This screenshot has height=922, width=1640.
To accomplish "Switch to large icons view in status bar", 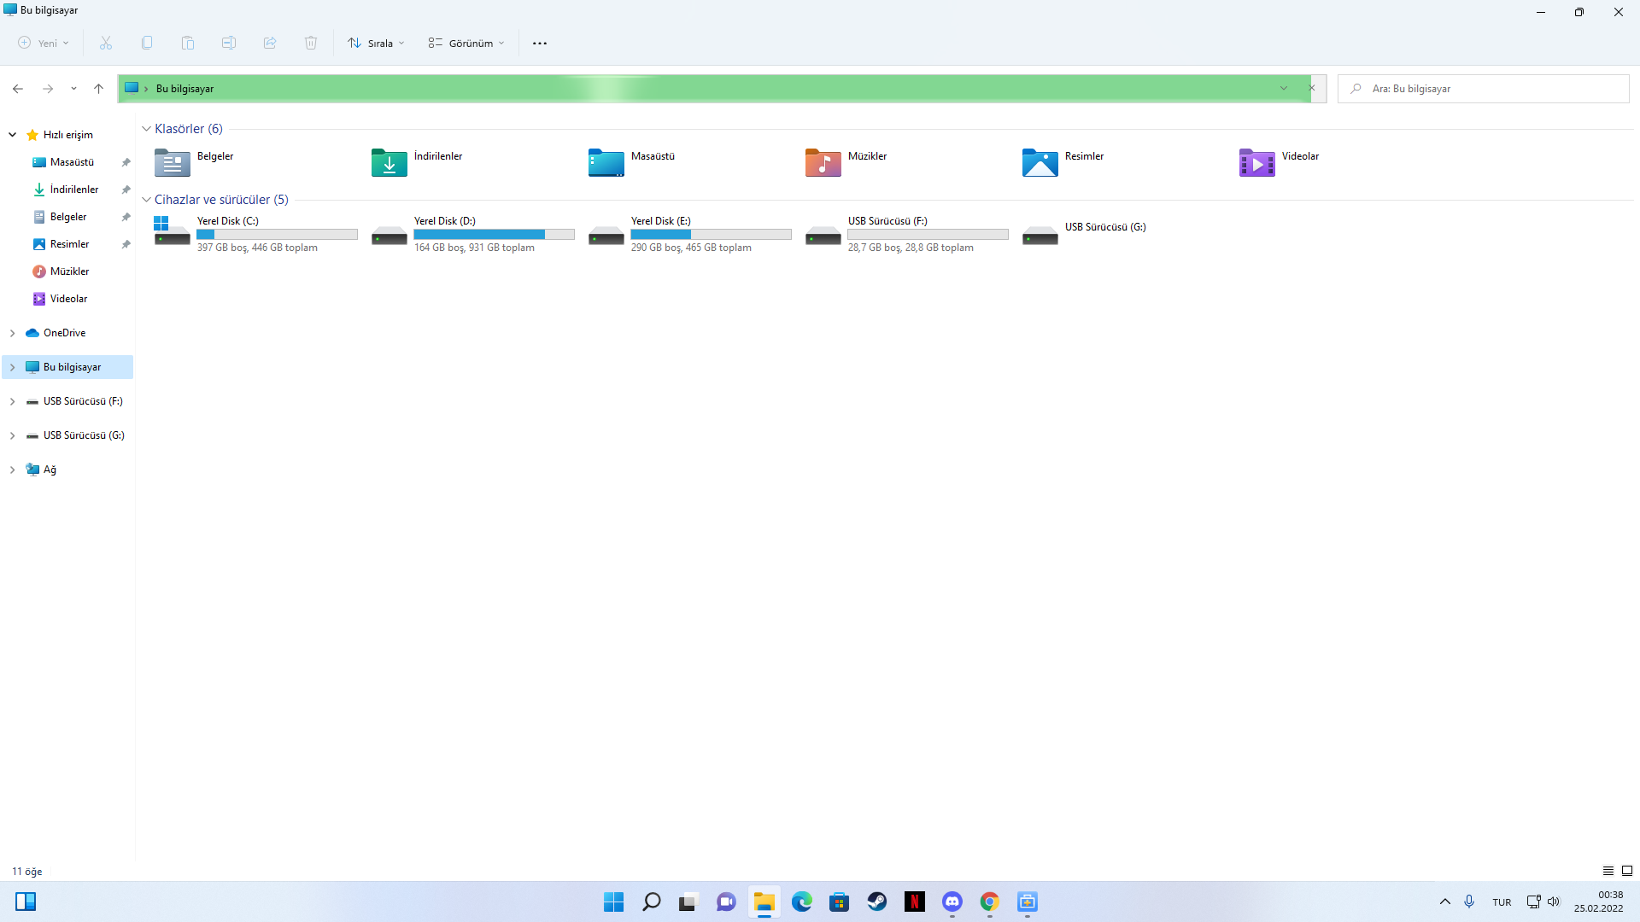I will click(1627, 871).
